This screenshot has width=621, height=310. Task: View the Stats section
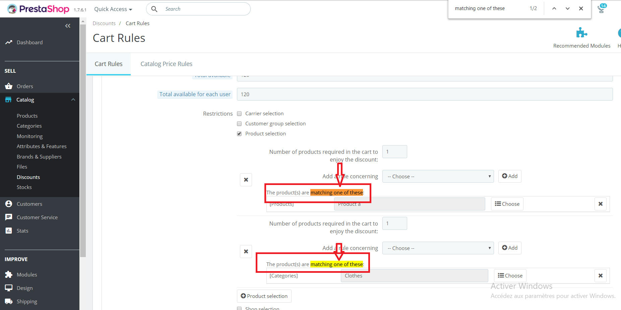[22, 231]
